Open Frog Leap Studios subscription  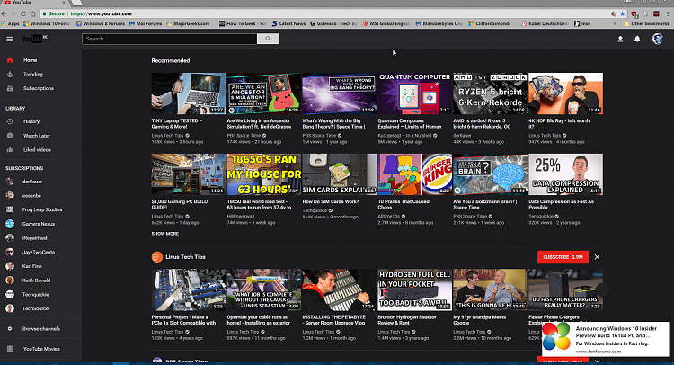[40, 209]
